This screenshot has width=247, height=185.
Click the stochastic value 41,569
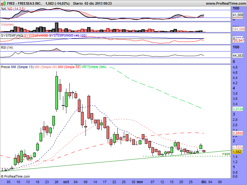coord(238,15)
